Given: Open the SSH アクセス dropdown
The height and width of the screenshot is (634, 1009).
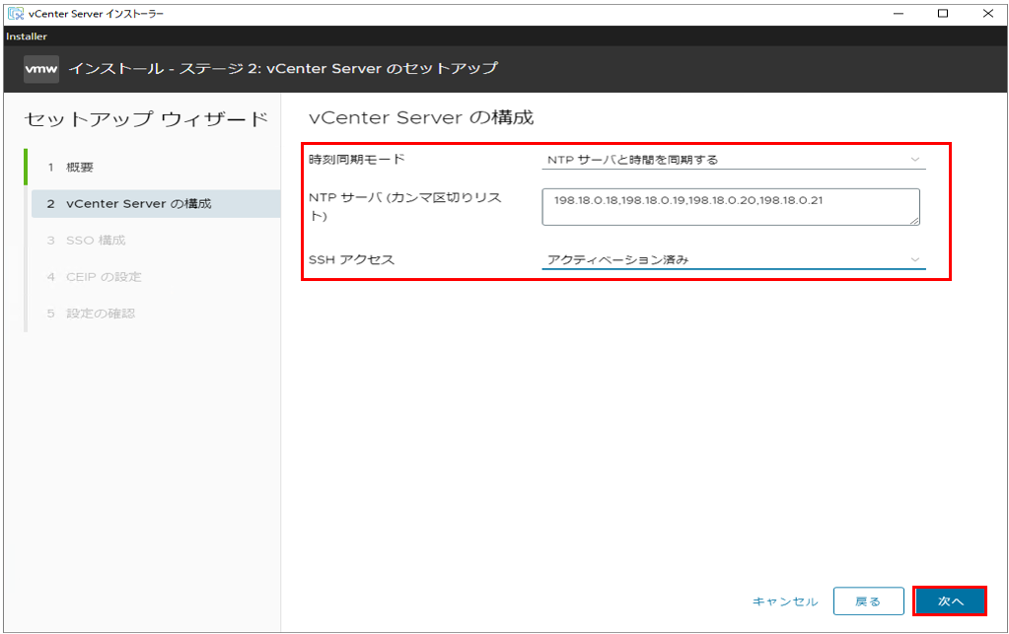Looking at the screenshot, I should (734, 259).
